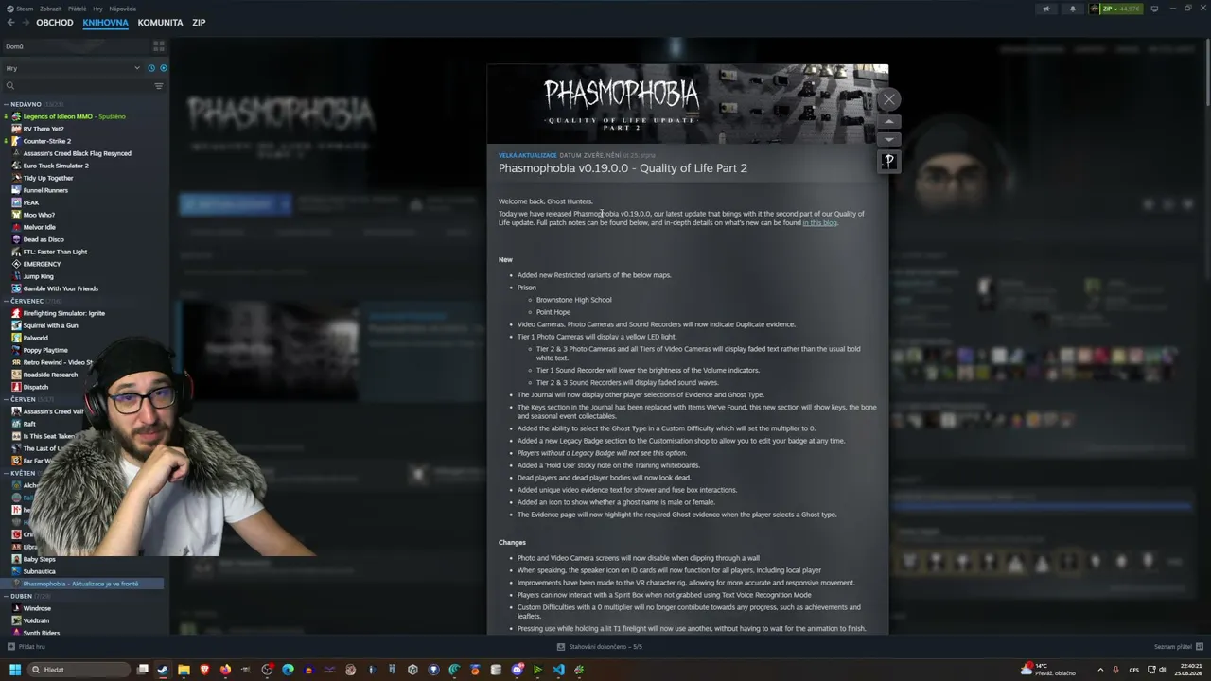Toggle the ready-to-play filter icon
The width and height of the screenshot is (1211, 681).
pos(164,68)
